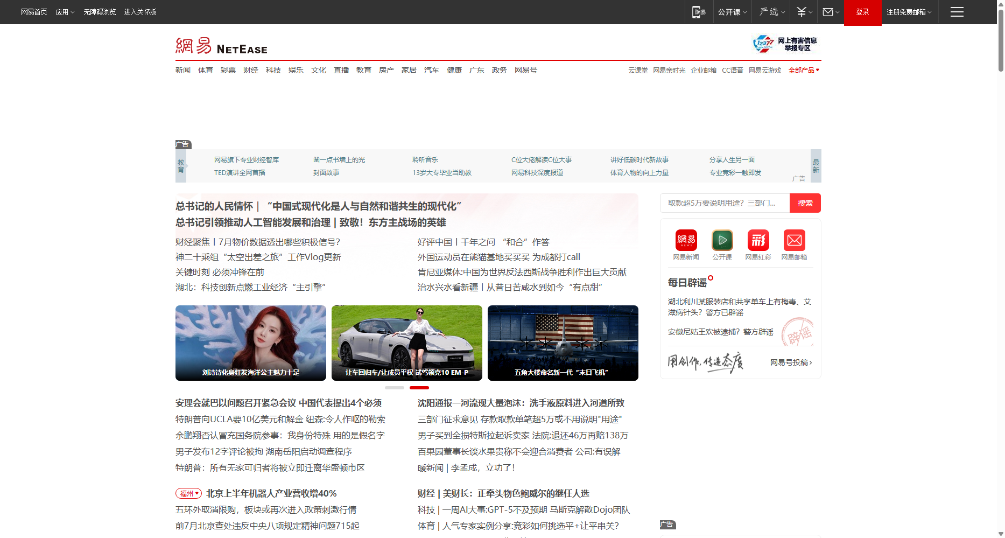Click 进入关怀版 link
The width and height of the screenshot is (1005, 538).
click(140, 12)
